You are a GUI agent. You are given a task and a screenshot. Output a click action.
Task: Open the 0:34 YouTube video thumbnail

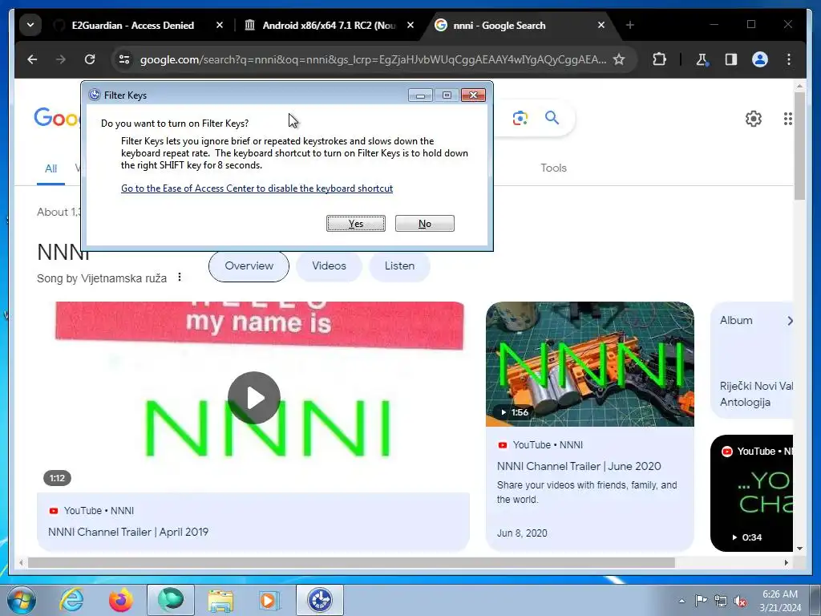point(751,493)
